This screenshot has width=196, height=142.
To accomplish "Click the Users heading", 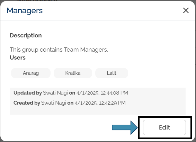I will [x=18, y=57].
